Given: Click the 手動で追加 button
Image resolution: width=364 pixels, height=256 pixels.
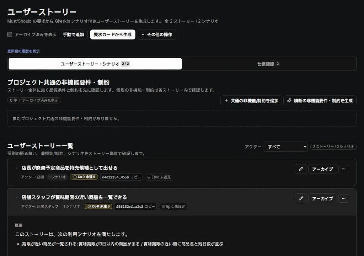Looking at the screenshot, I should (x=73, y=34).
